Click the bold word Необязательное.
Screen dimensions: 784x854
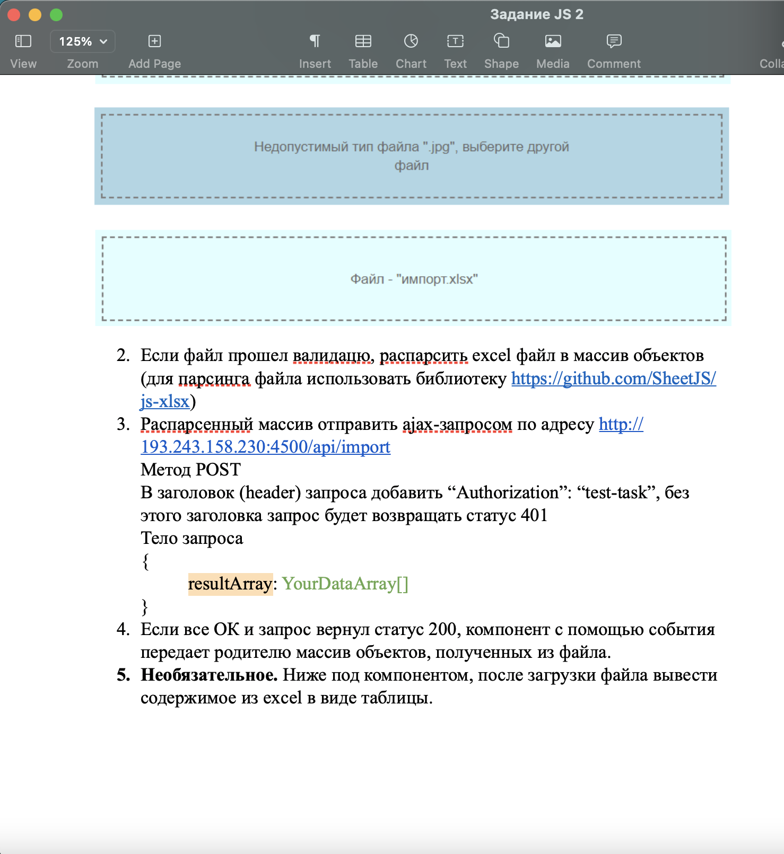(x=209, y=675)
